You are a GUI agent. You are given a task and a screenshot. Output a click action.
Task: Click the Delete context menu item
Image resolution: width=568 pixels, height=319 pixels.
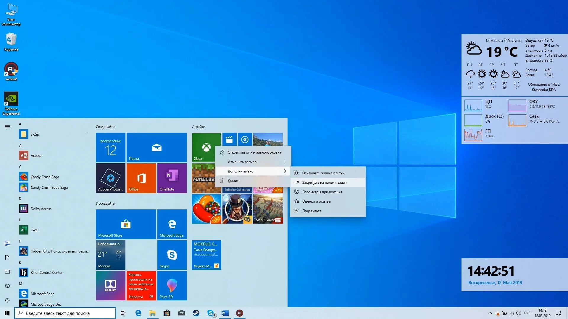(234, 181)
